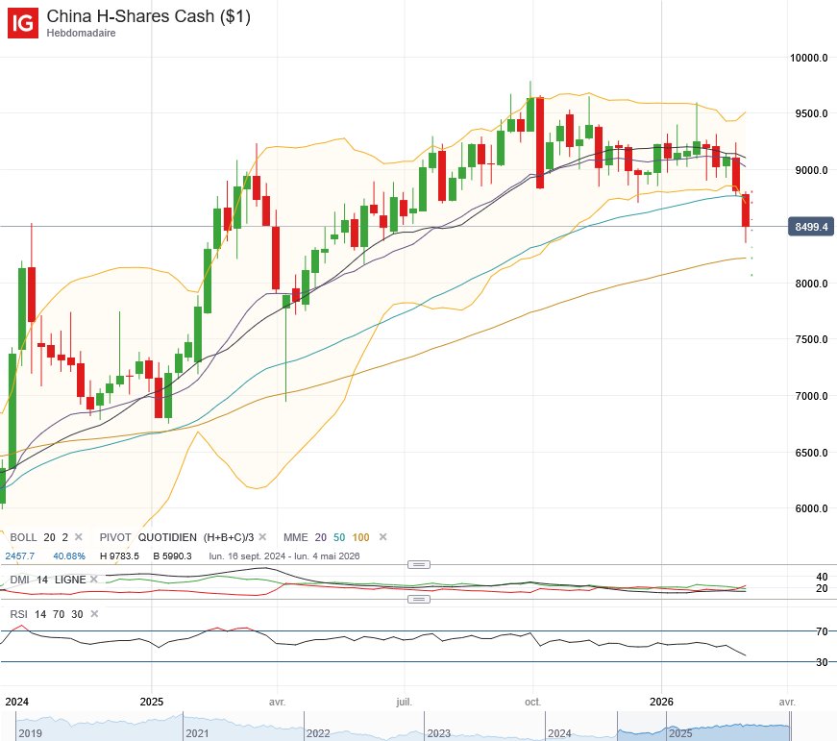Click the juil. date axis label
837x741 pixels.
405,702
